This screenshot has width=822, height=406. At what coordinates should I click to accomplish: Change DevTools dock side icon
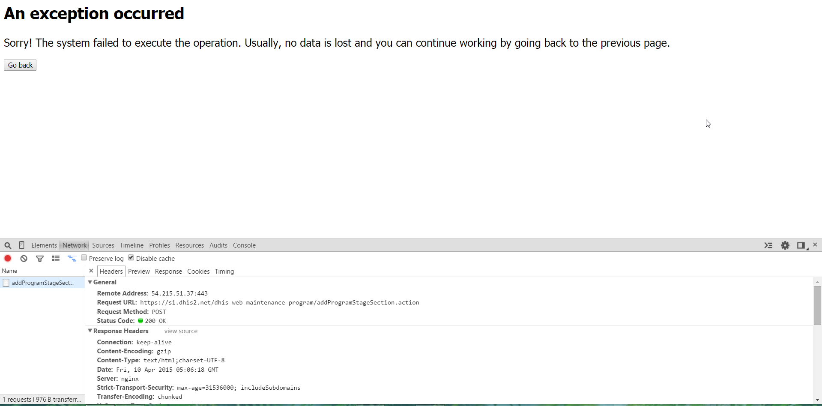pyautogui.click(x=801, y=245)
